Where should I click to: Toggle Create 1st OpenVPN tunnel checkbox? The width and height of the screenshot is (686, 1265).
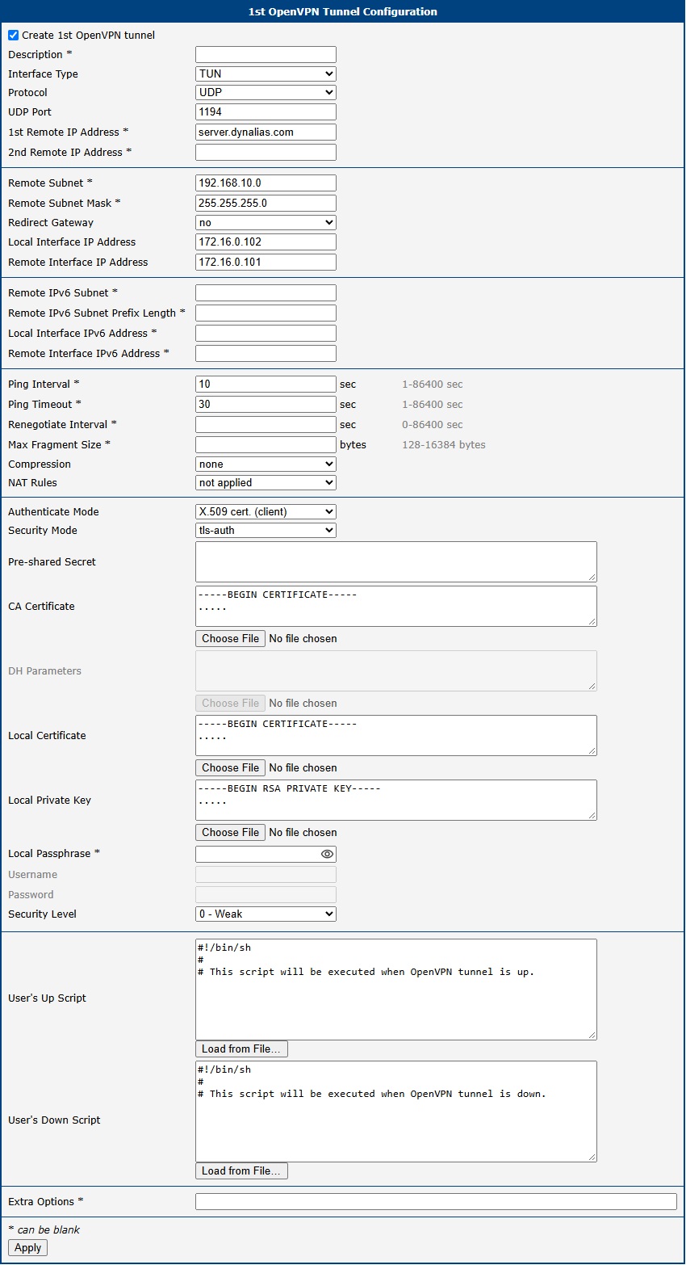pos(13,36)
